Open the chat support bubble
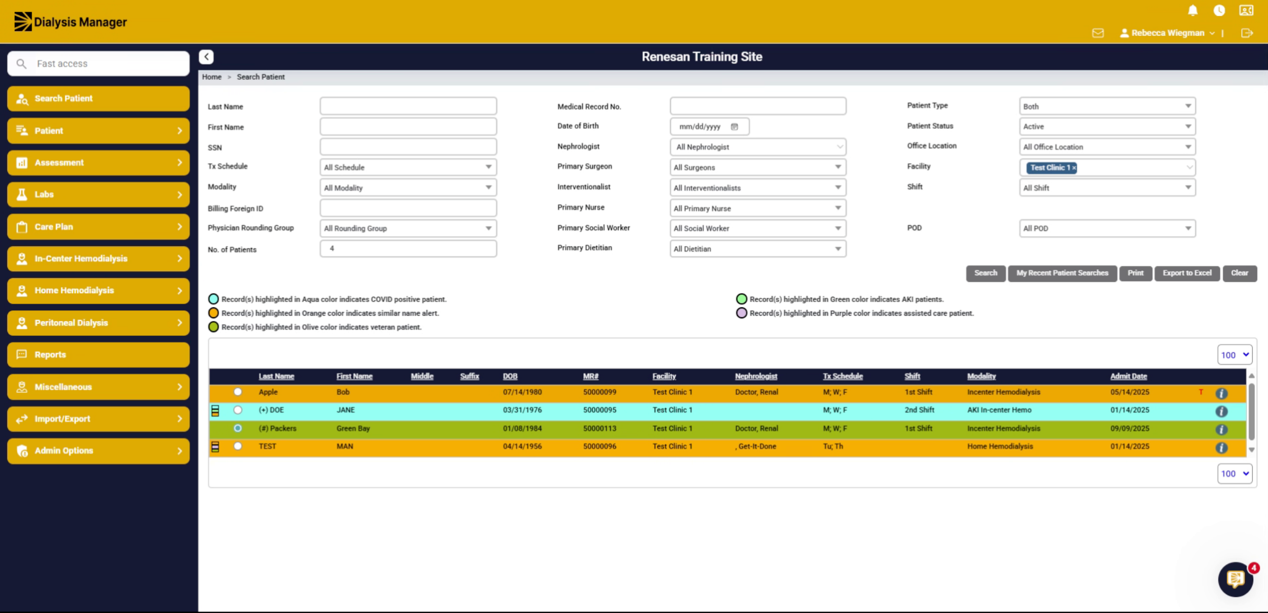1268x613 pixels. pyautogui.click(x=1236, y=579)
